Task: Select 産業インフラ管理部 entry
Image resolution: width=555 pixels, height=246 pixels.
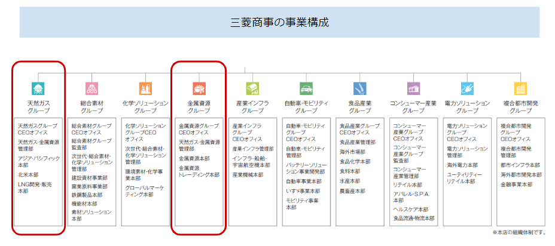Action: pos(253,149)
